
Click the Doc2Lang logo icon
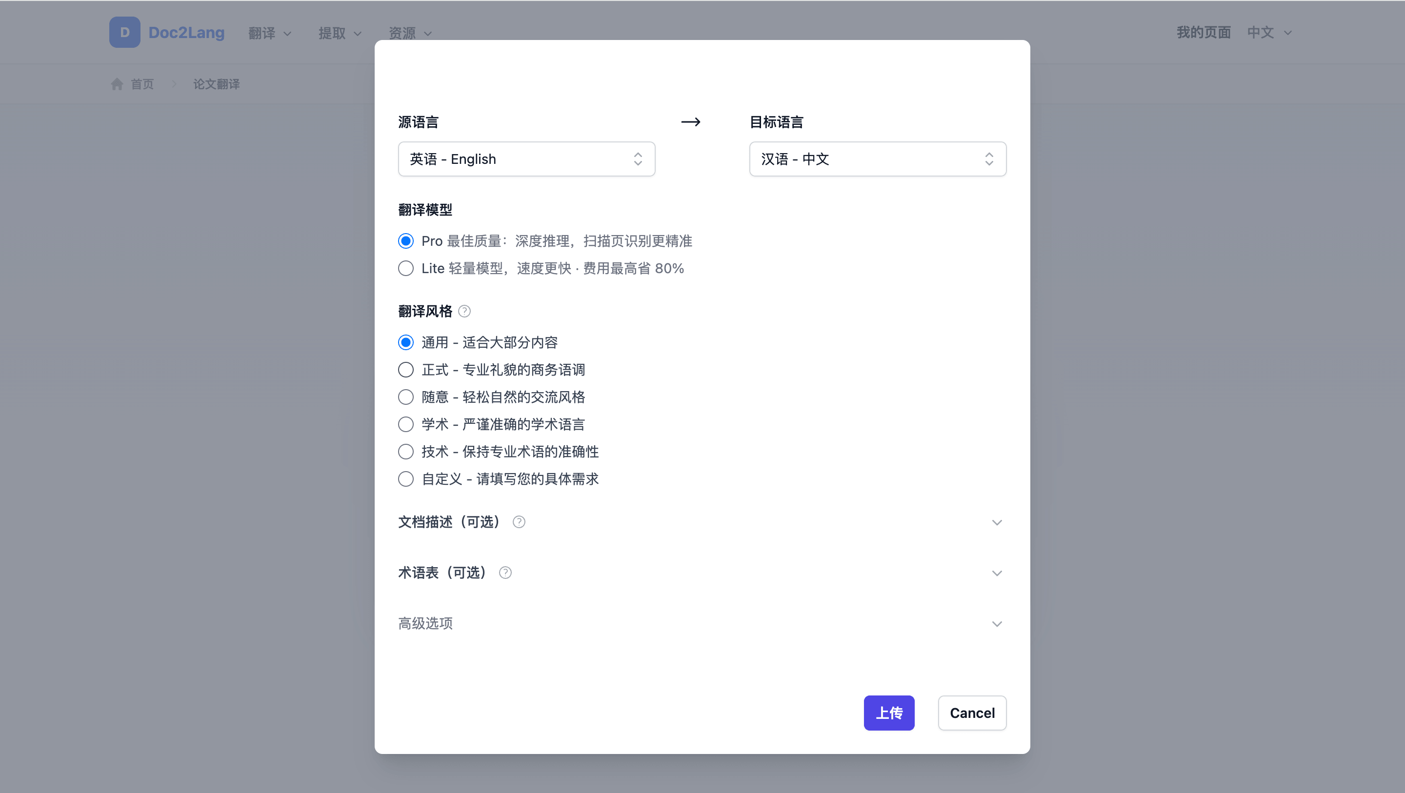pos(124,33)
